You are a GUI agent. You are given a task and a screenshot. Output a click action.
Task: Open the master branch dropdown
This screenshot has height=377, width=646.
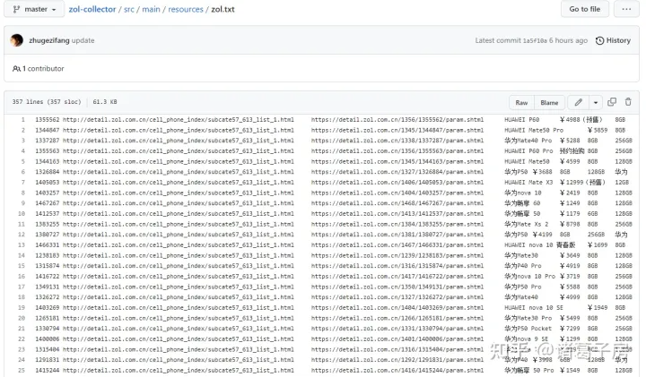pos(34,9)
